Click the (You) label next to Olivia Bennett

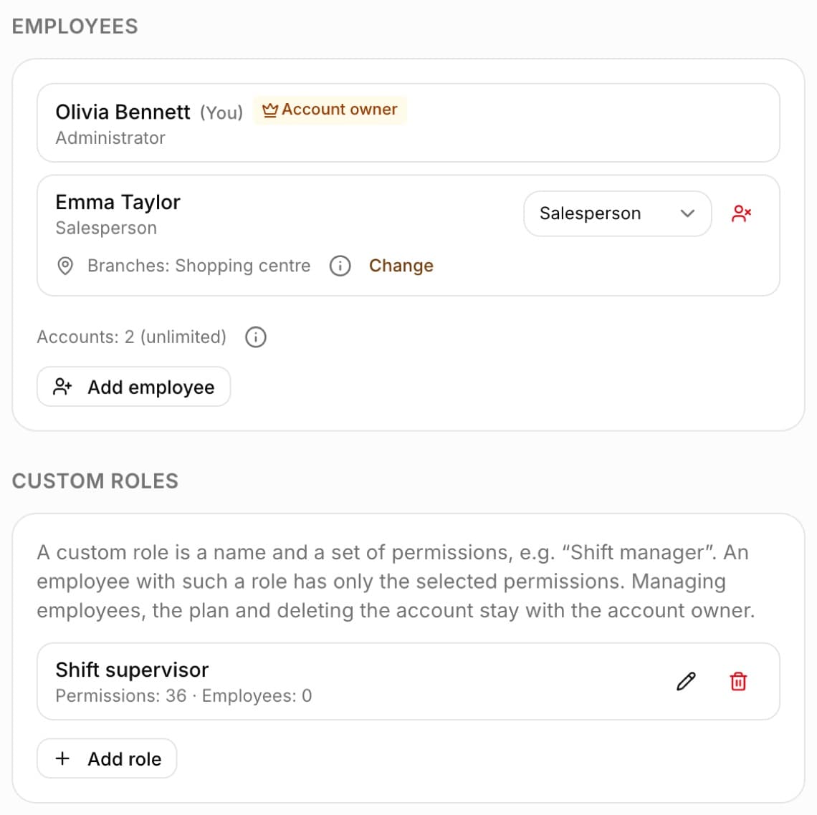pyautogui.click(x=221, y=112)
